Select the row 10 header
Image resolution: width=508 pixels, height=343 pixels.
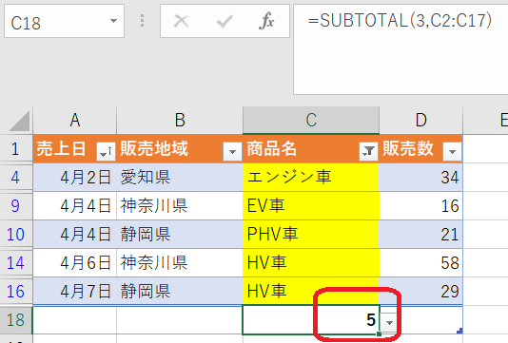pos(16,235)
